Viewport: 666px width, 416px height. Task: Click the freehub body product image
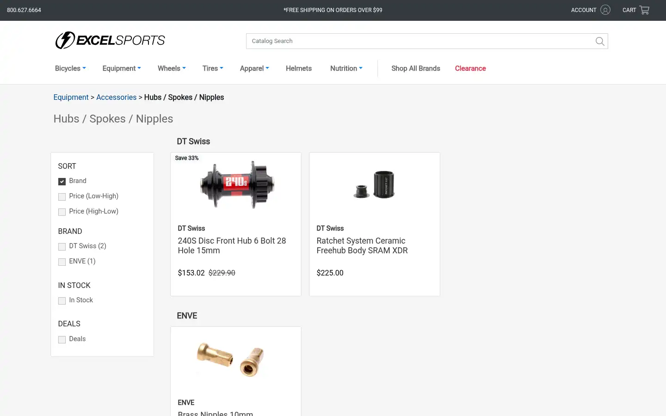[x=374, y=185]
